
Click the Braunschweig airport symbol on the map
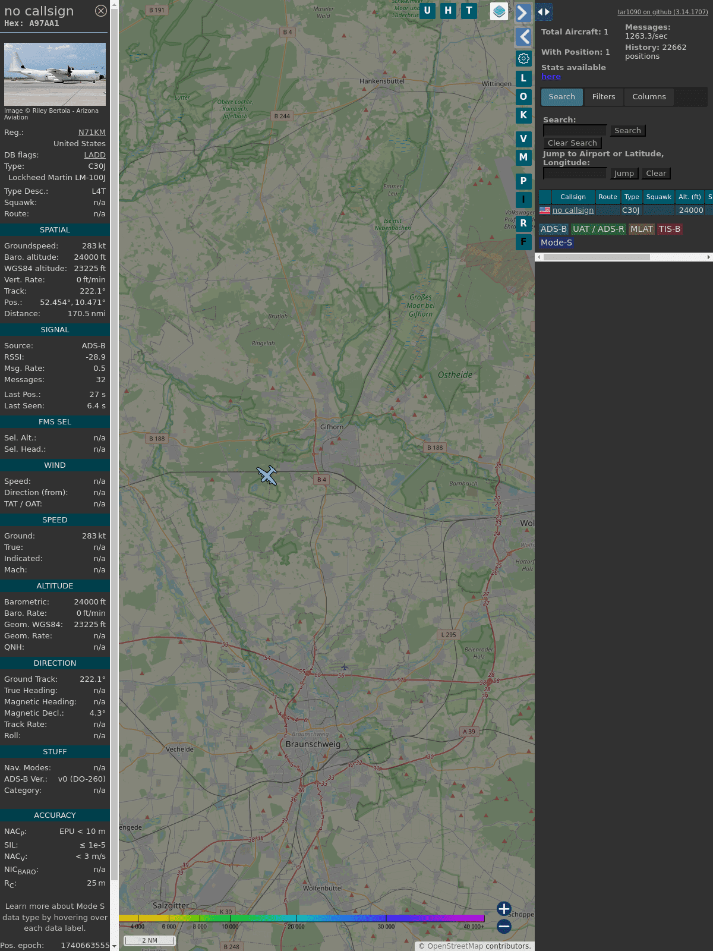[x=345, y=667]
